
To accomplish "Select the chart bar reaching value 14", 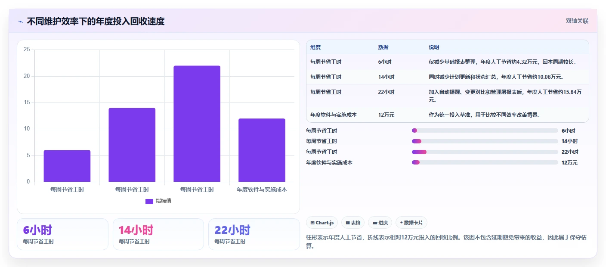I will tap(132, 145).
